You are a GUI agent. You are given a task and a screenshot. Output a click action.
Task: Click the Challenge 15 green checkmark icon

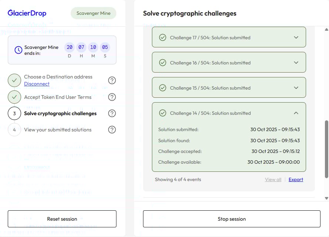tap(162, 88)
